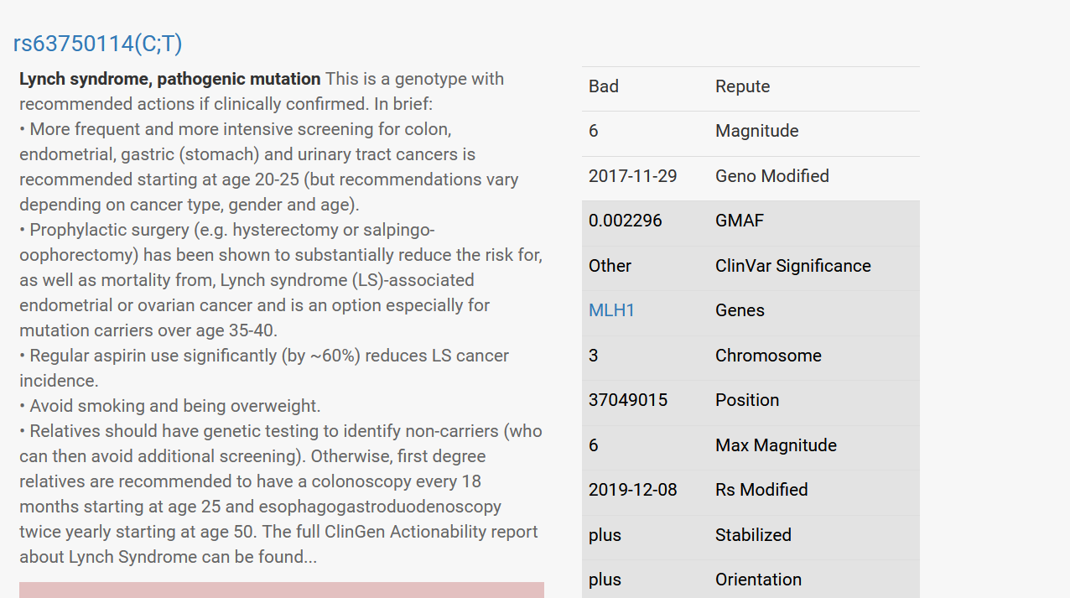The image size is (1070, 598).
Task: Click the ClinVar value Other
Action: [610, 266]
